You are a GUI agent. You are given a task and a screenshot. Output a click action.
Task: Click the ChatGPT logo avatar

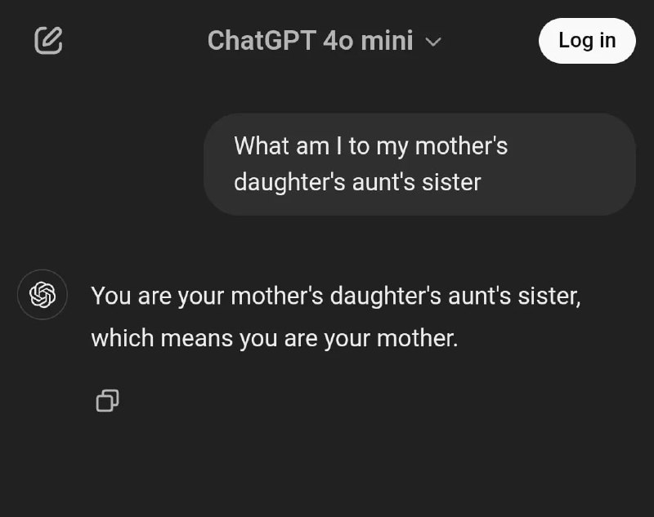click(x=43, y=295)
